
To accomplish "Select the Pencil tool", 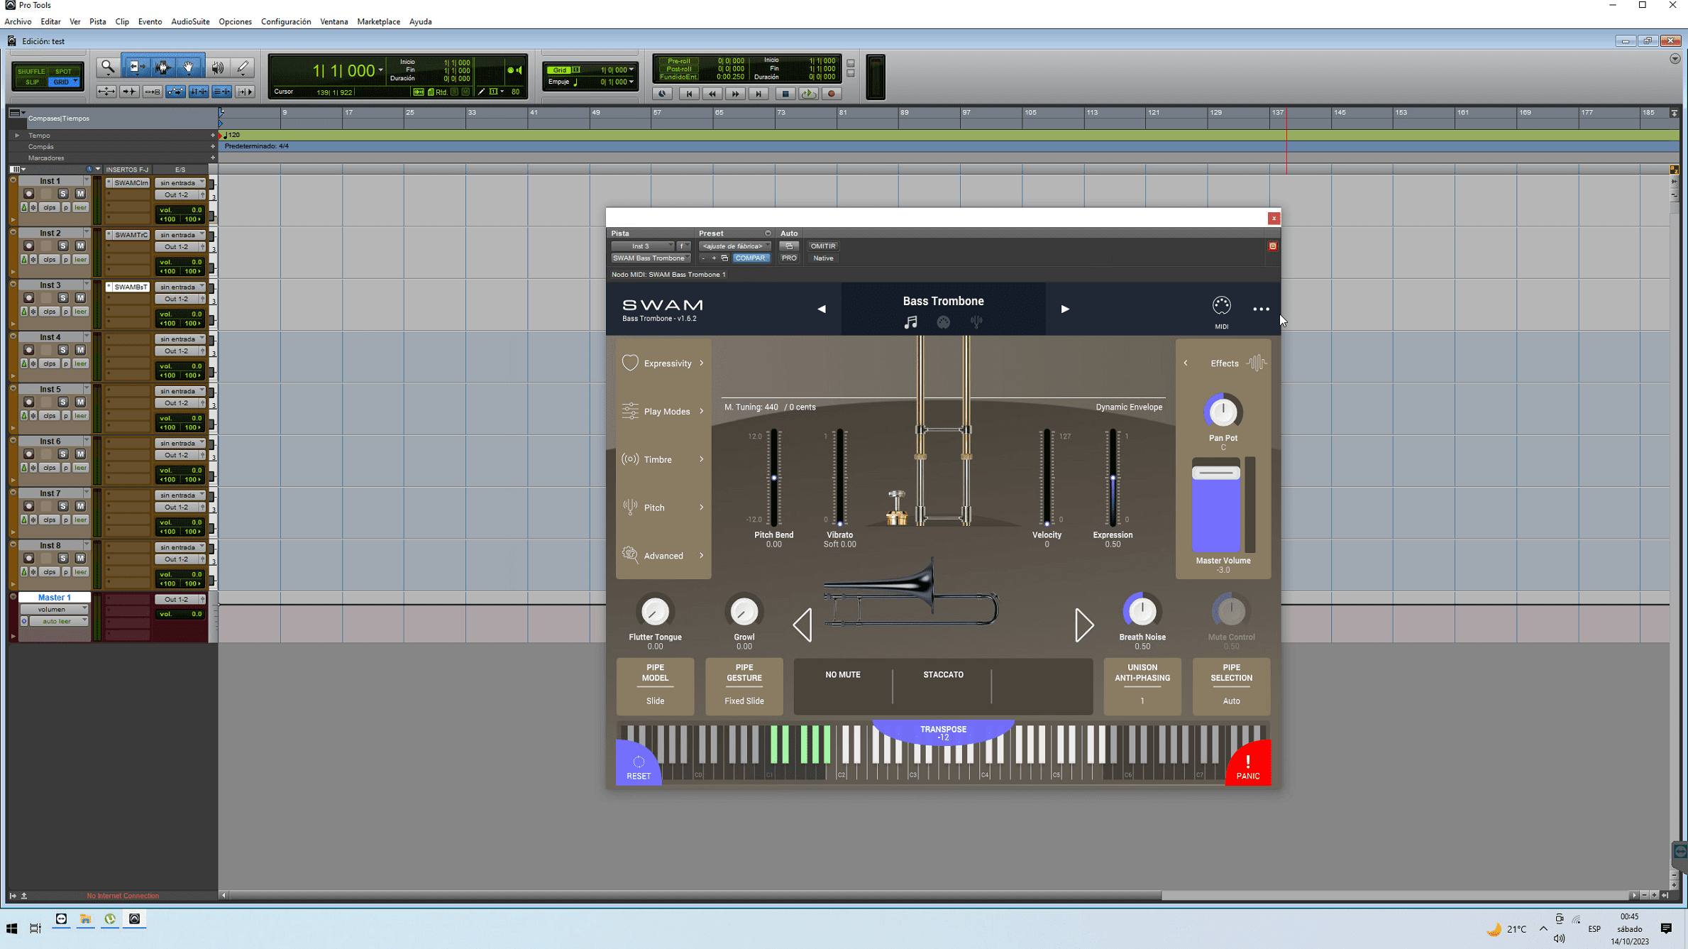I will [x=243, y=67].
